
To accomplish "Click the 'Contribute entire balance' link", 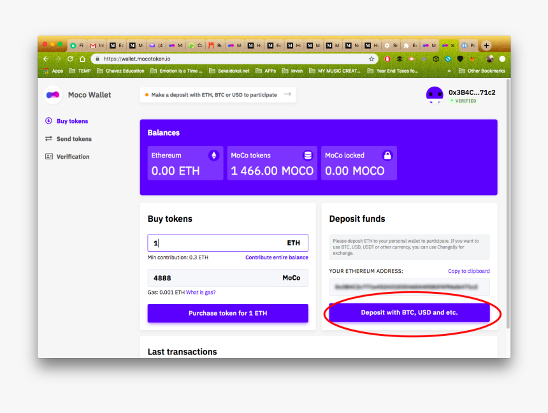I will (x=277, y=257).
